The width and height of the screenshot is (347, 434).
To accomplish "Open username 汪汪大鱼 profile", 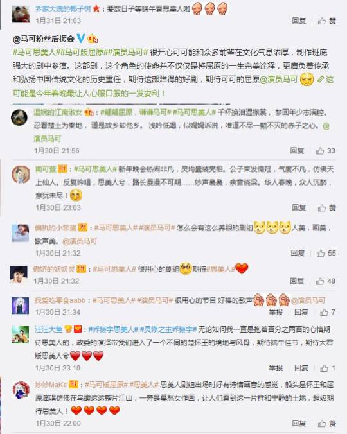I will (x=48, y=329).
